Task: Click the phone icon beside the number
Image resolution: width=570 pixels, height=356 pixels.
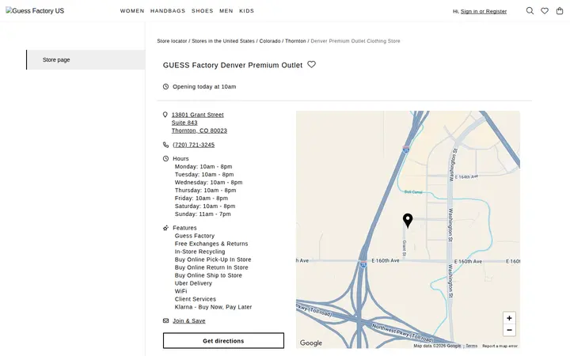Action: point(165,145)
